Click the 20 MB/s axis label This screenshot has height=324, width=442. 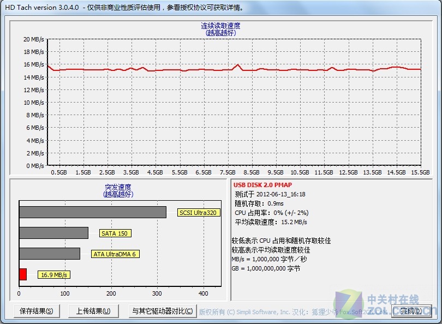coord(34,39)
